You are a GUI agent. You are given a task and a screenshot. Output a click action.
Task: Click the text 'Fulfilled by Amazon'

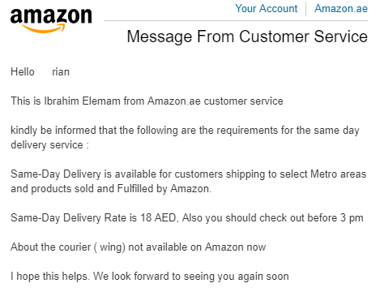(x=163, y=189)
